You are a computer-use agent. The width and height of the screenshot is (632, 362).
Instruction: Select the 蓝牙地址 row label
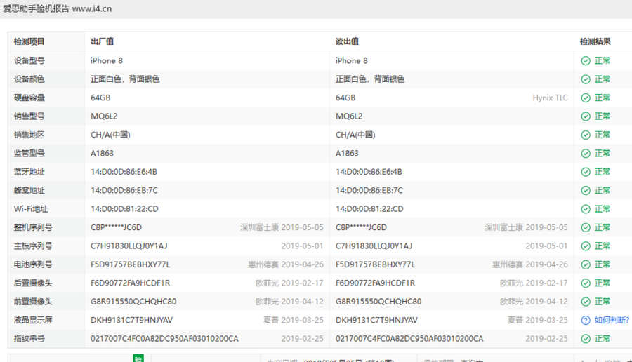coord(29,172)
